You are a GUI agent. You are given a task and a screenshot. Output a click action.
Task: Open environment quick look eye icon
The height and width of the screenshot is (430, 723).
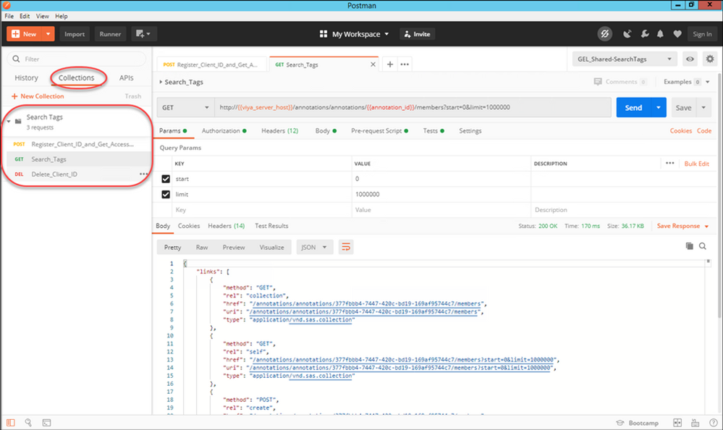coord(690,59)
